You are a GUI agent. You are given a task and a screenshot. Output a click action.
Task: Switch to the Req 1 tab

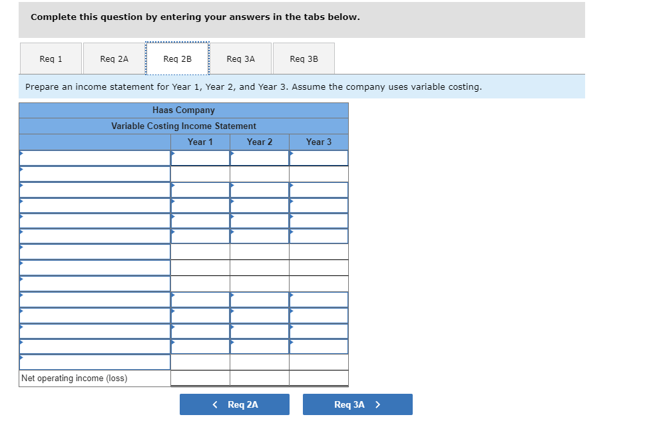pyautogui.click(x=51, y=59)
